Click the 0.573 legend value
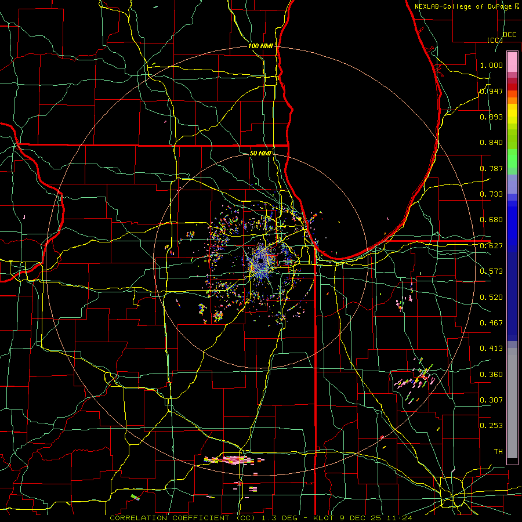522x522 pixels. click(491, 271)
